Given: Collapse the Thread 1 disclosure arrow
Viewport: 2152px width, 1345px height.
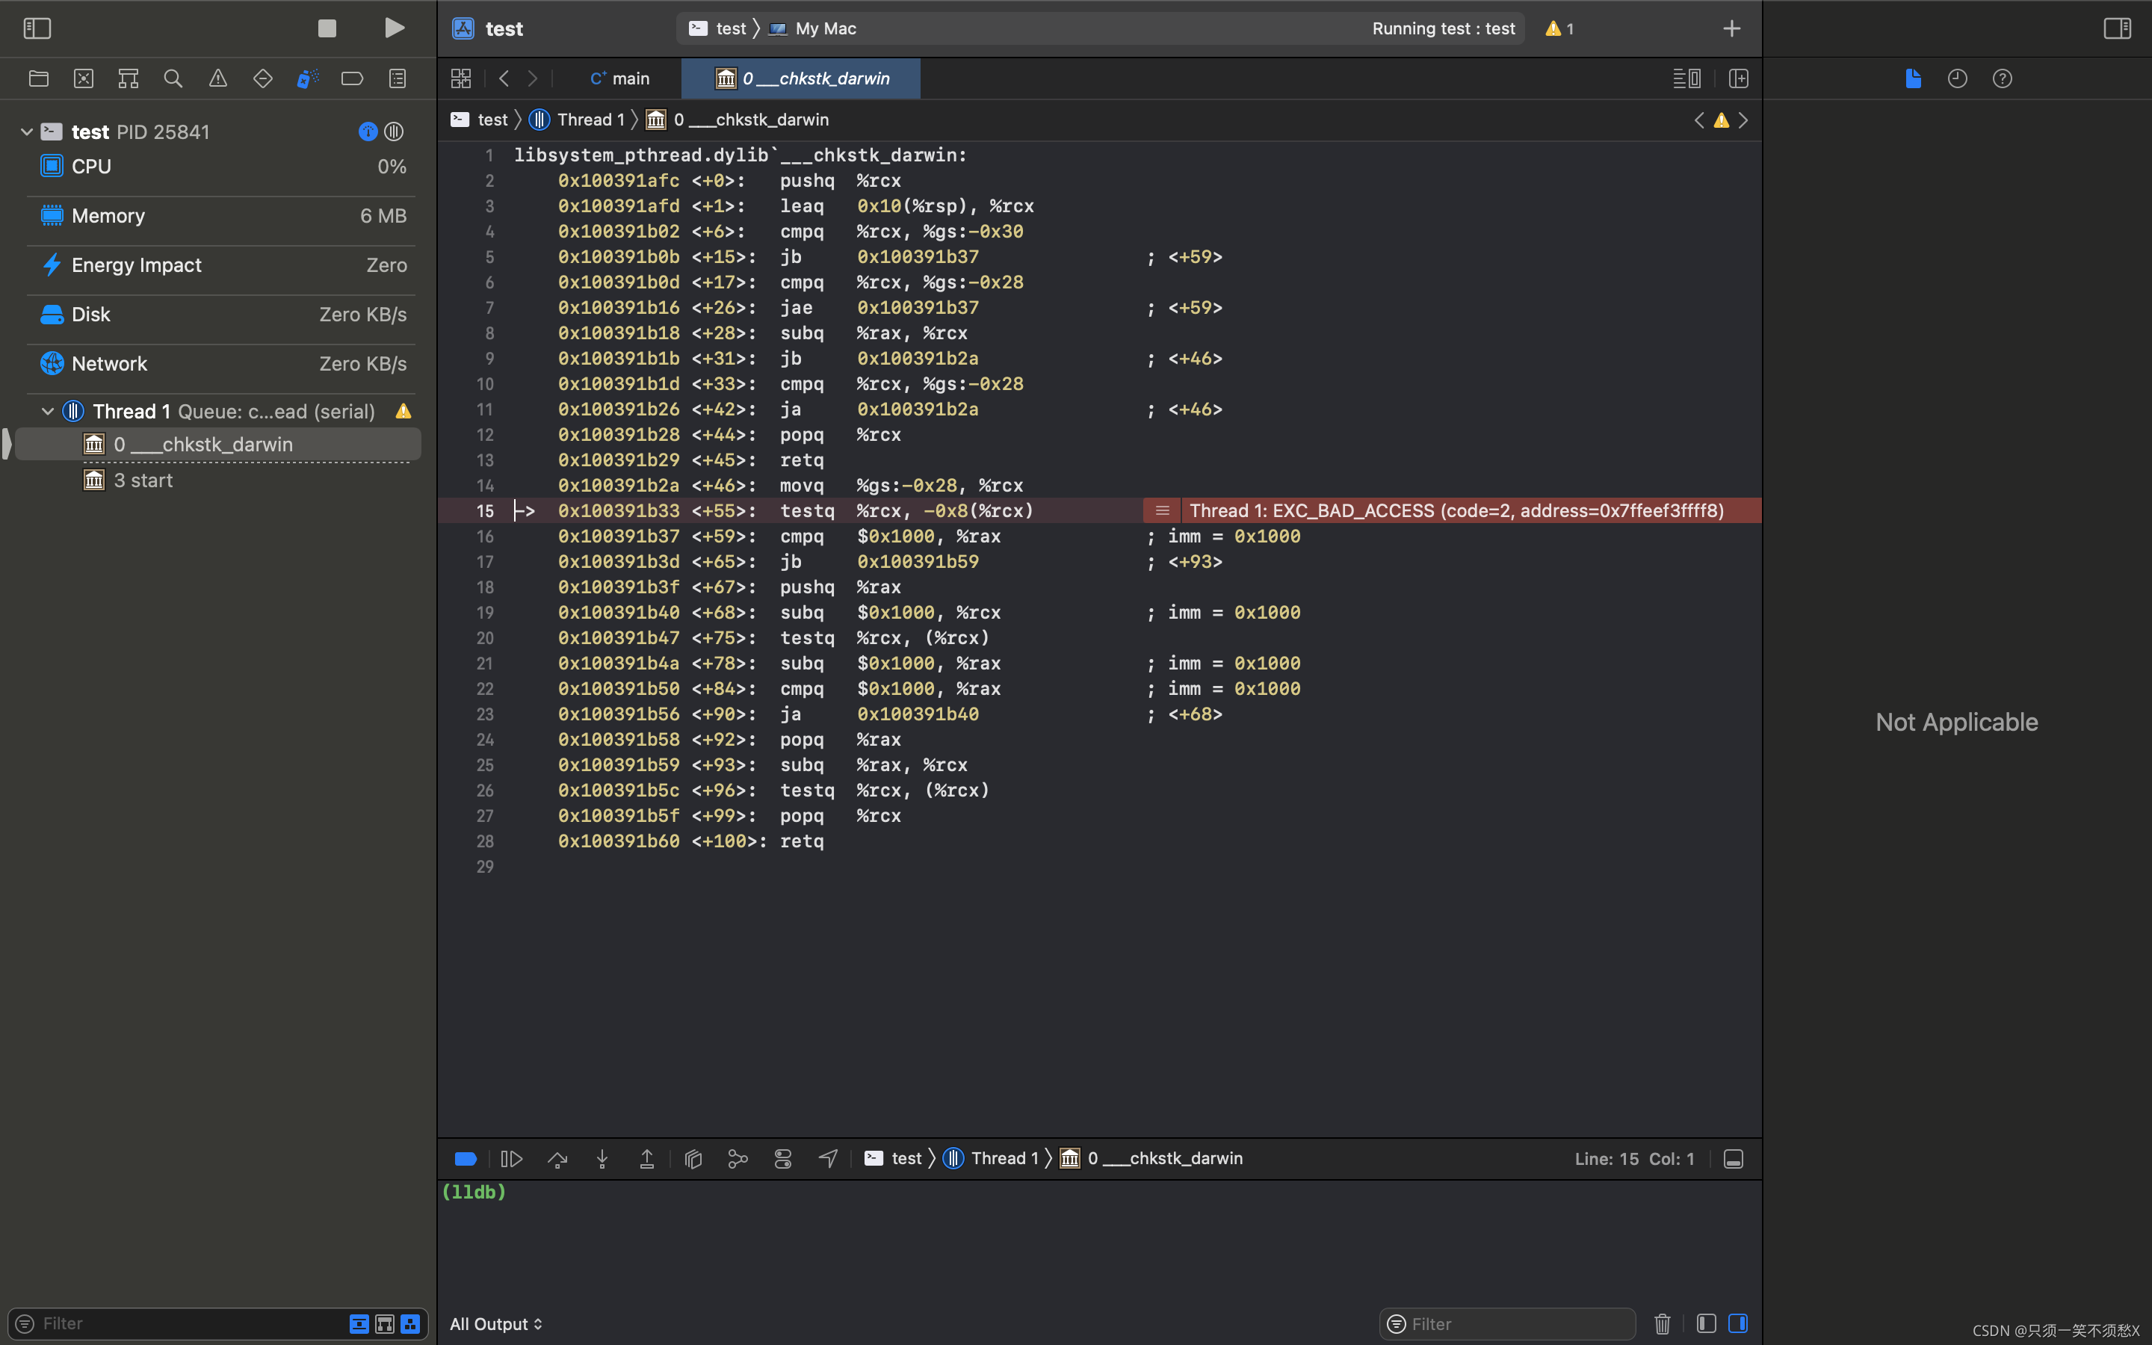Looking at the screenshot, I should [x=48, y=411].
